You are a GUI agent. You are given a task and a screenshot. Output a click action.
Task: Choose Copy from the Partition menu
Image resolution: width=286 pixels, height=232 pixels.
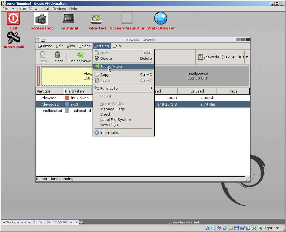[124, 74]
